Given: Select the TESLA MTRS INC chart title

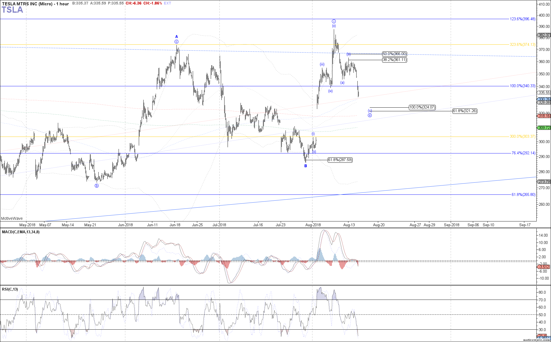Looking at the screenshot, I should pyautogui.click(x=35, y=4).
